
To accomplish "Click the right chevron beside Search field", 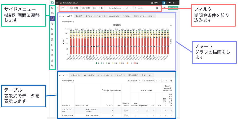I will click(x=135, y=8).
